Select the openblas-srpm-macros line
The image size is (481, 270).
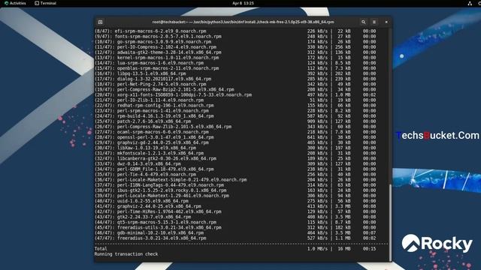click(235, 68)
